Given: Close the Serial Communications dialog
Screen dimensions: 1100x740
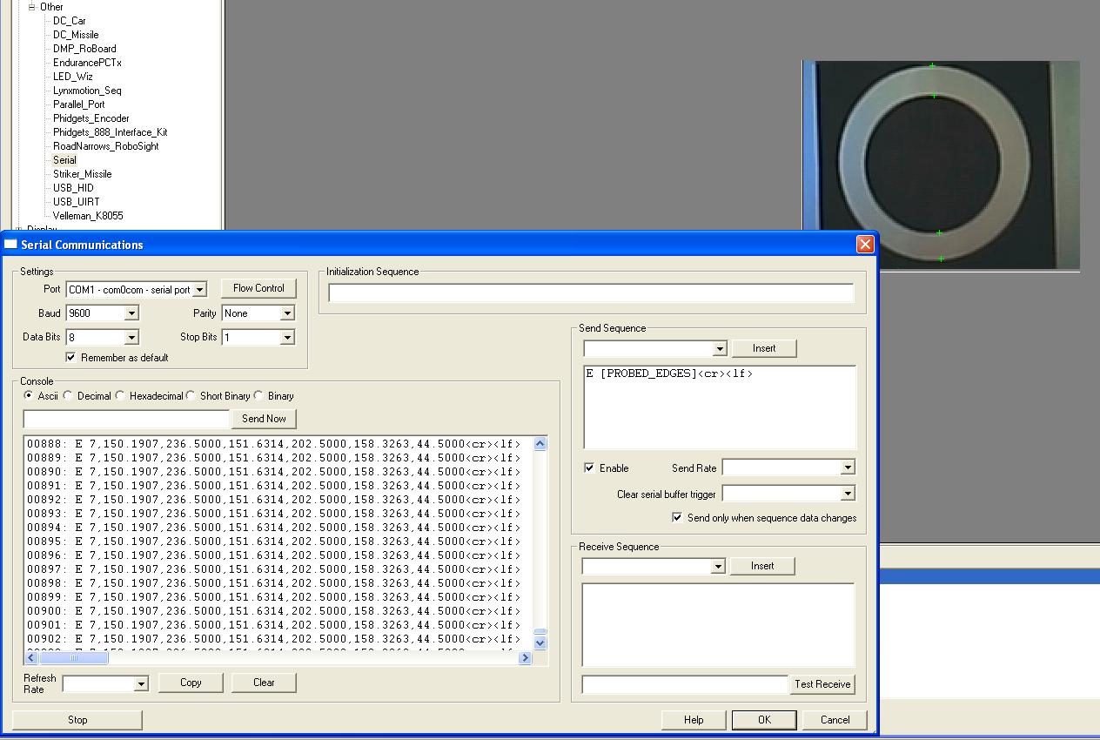Looking at the screenshot, I should (865, 245).
